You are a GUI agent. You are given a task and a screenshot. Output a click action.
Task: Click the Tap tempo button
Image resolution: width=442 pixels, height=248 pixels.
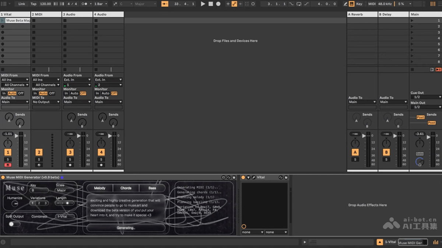[x=34, y=4]
